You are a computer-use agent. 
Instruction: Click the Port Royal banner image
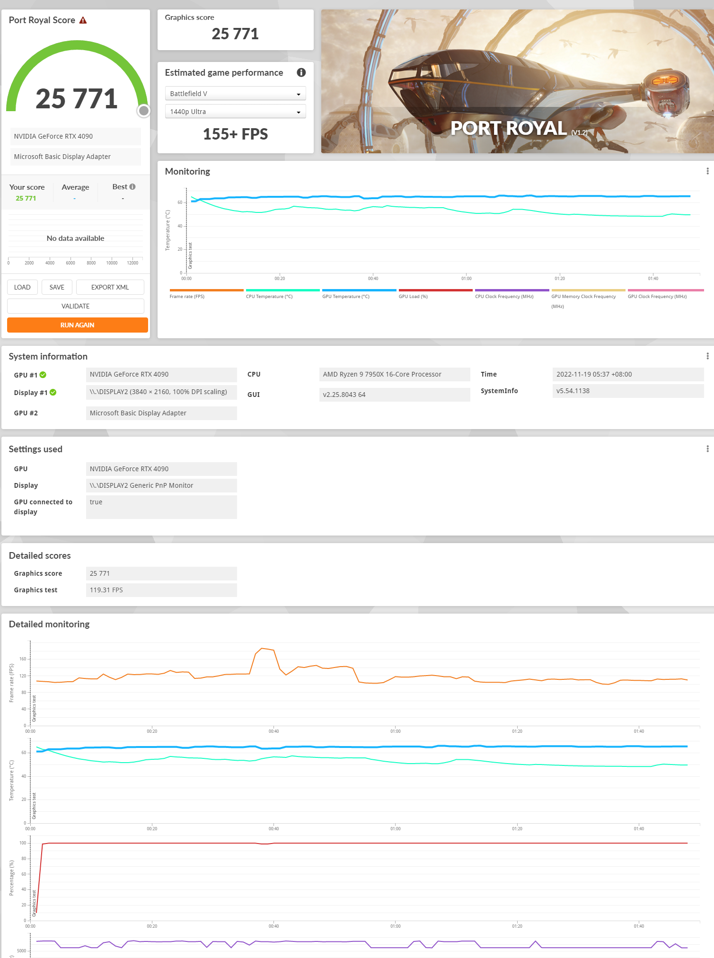pos(518,81)
